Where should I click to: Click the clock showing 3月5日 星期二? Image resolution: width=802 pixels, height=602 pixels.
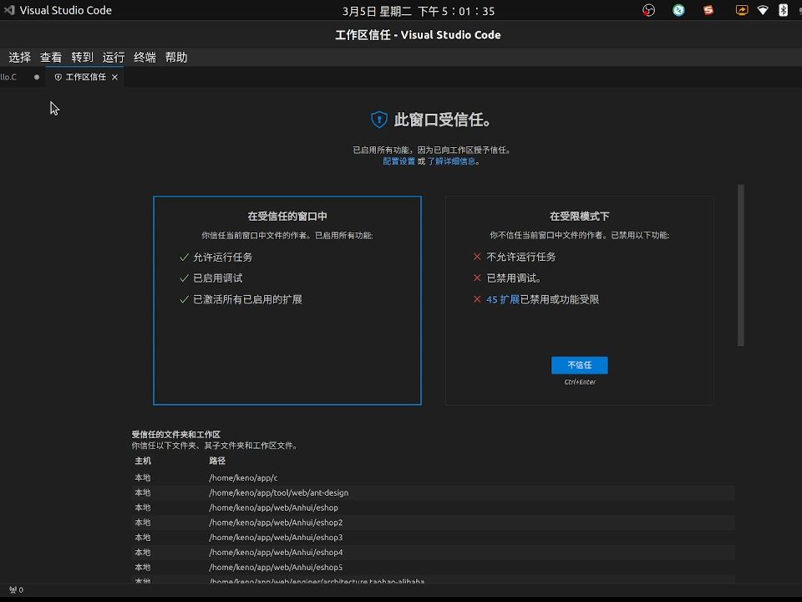click(x=419, y=11)
